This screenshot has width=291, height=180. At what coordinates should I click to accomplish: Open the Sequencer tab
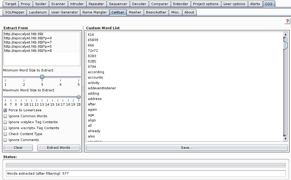click(x=118, y=4)
